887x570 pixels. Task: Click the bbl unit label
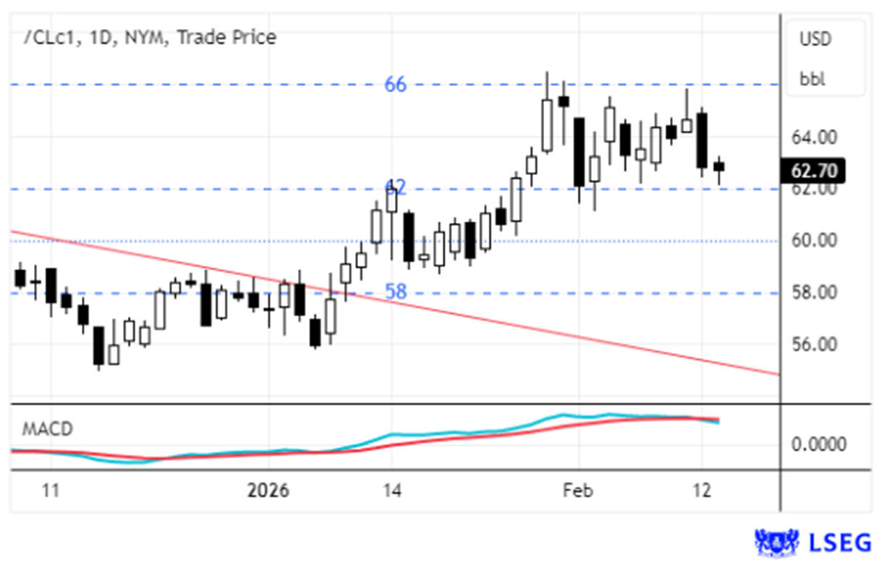coord(812,79)
